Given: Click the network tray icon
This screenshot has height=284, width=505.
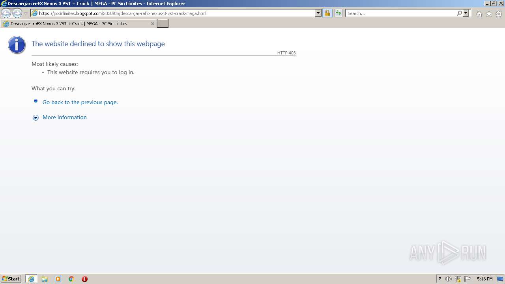Looking at the screenshot, I should (458, 279).
